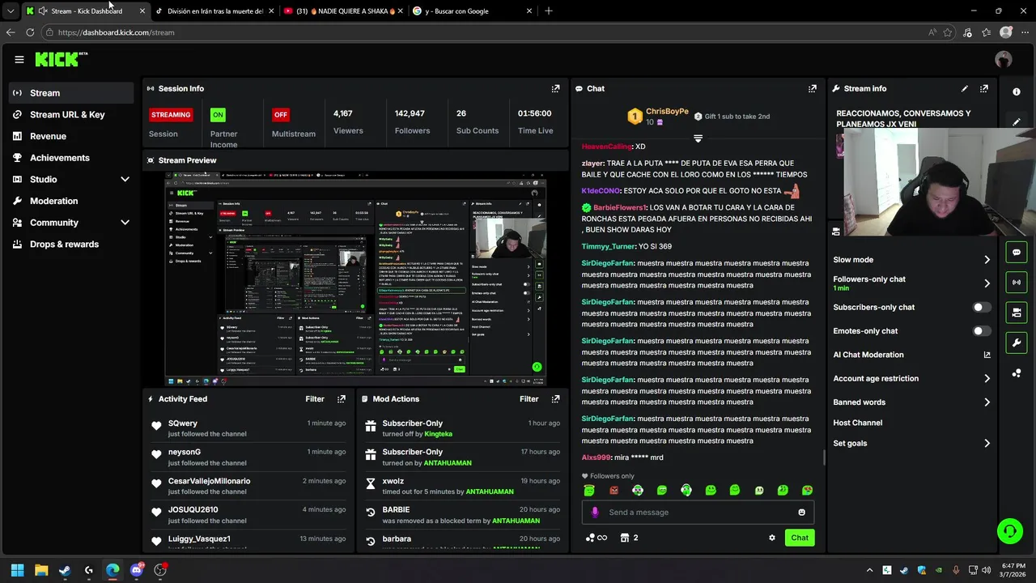
Task: Click the channel points infinity indicator
Action: tap(596, 538)
